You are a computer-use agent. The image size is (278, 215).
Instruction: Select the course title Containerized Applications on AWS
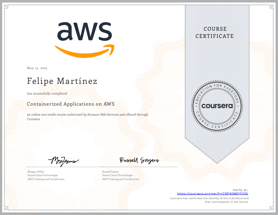pos(71,104)
